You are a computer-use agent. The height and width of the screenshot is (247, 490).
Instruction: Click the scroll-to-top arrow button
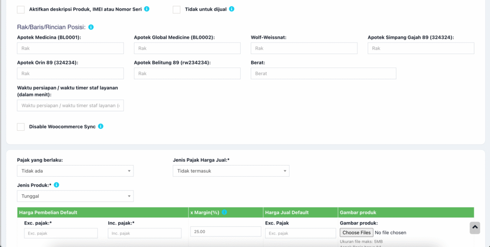click(x=474, y=228)
